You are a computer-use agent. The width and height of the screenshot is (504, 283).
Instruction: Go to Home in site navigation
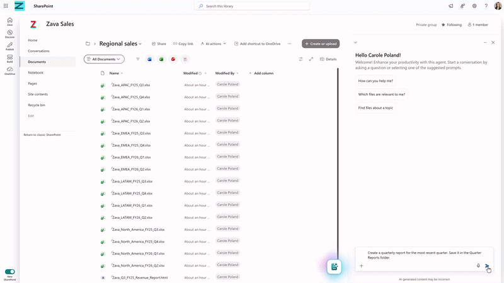coord(33,40)
